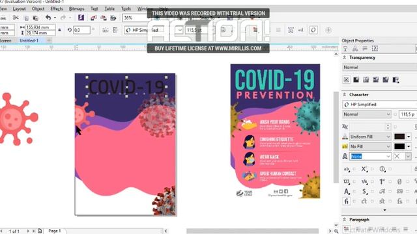Click the Copy icon in toolbar
The image size is (417, 234).
[x=26, y=18]
